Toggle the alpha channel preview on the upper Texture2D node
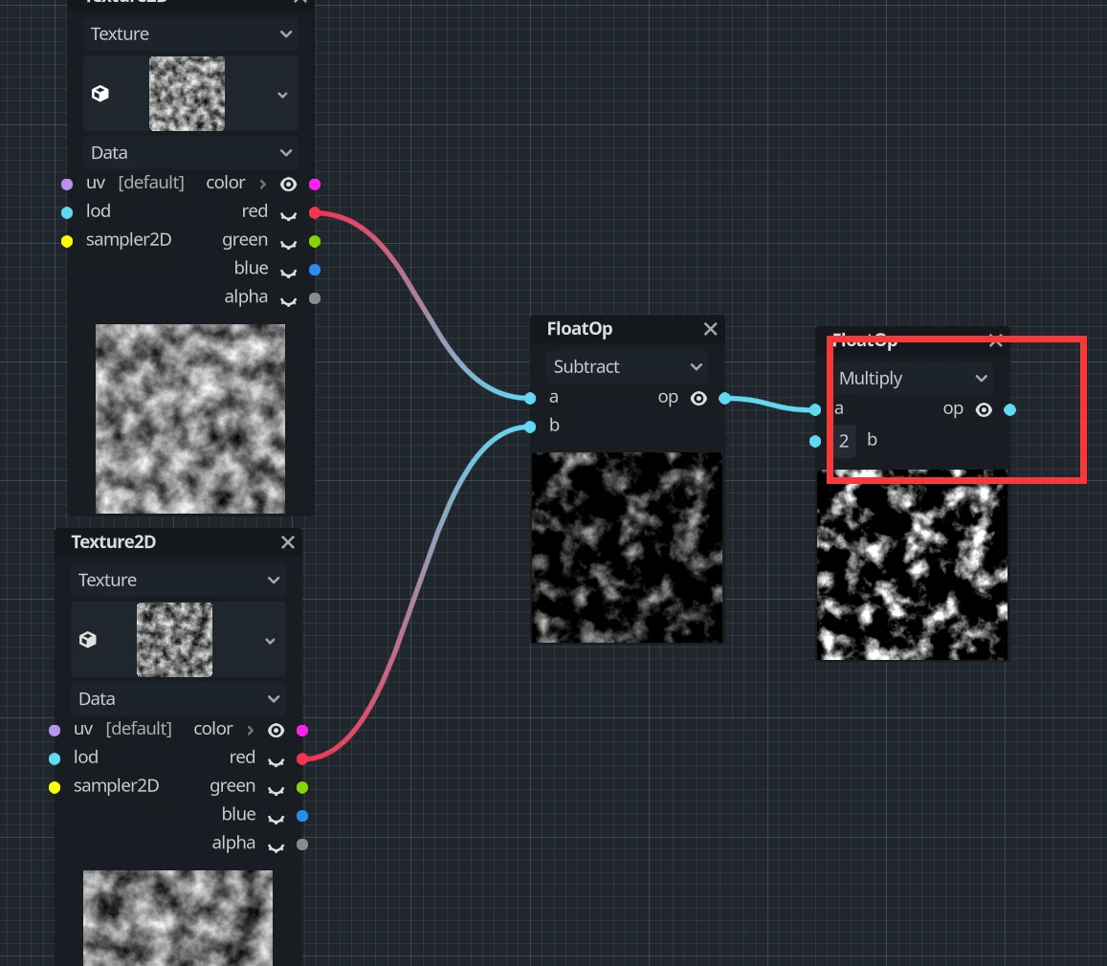 coord(288,301)
